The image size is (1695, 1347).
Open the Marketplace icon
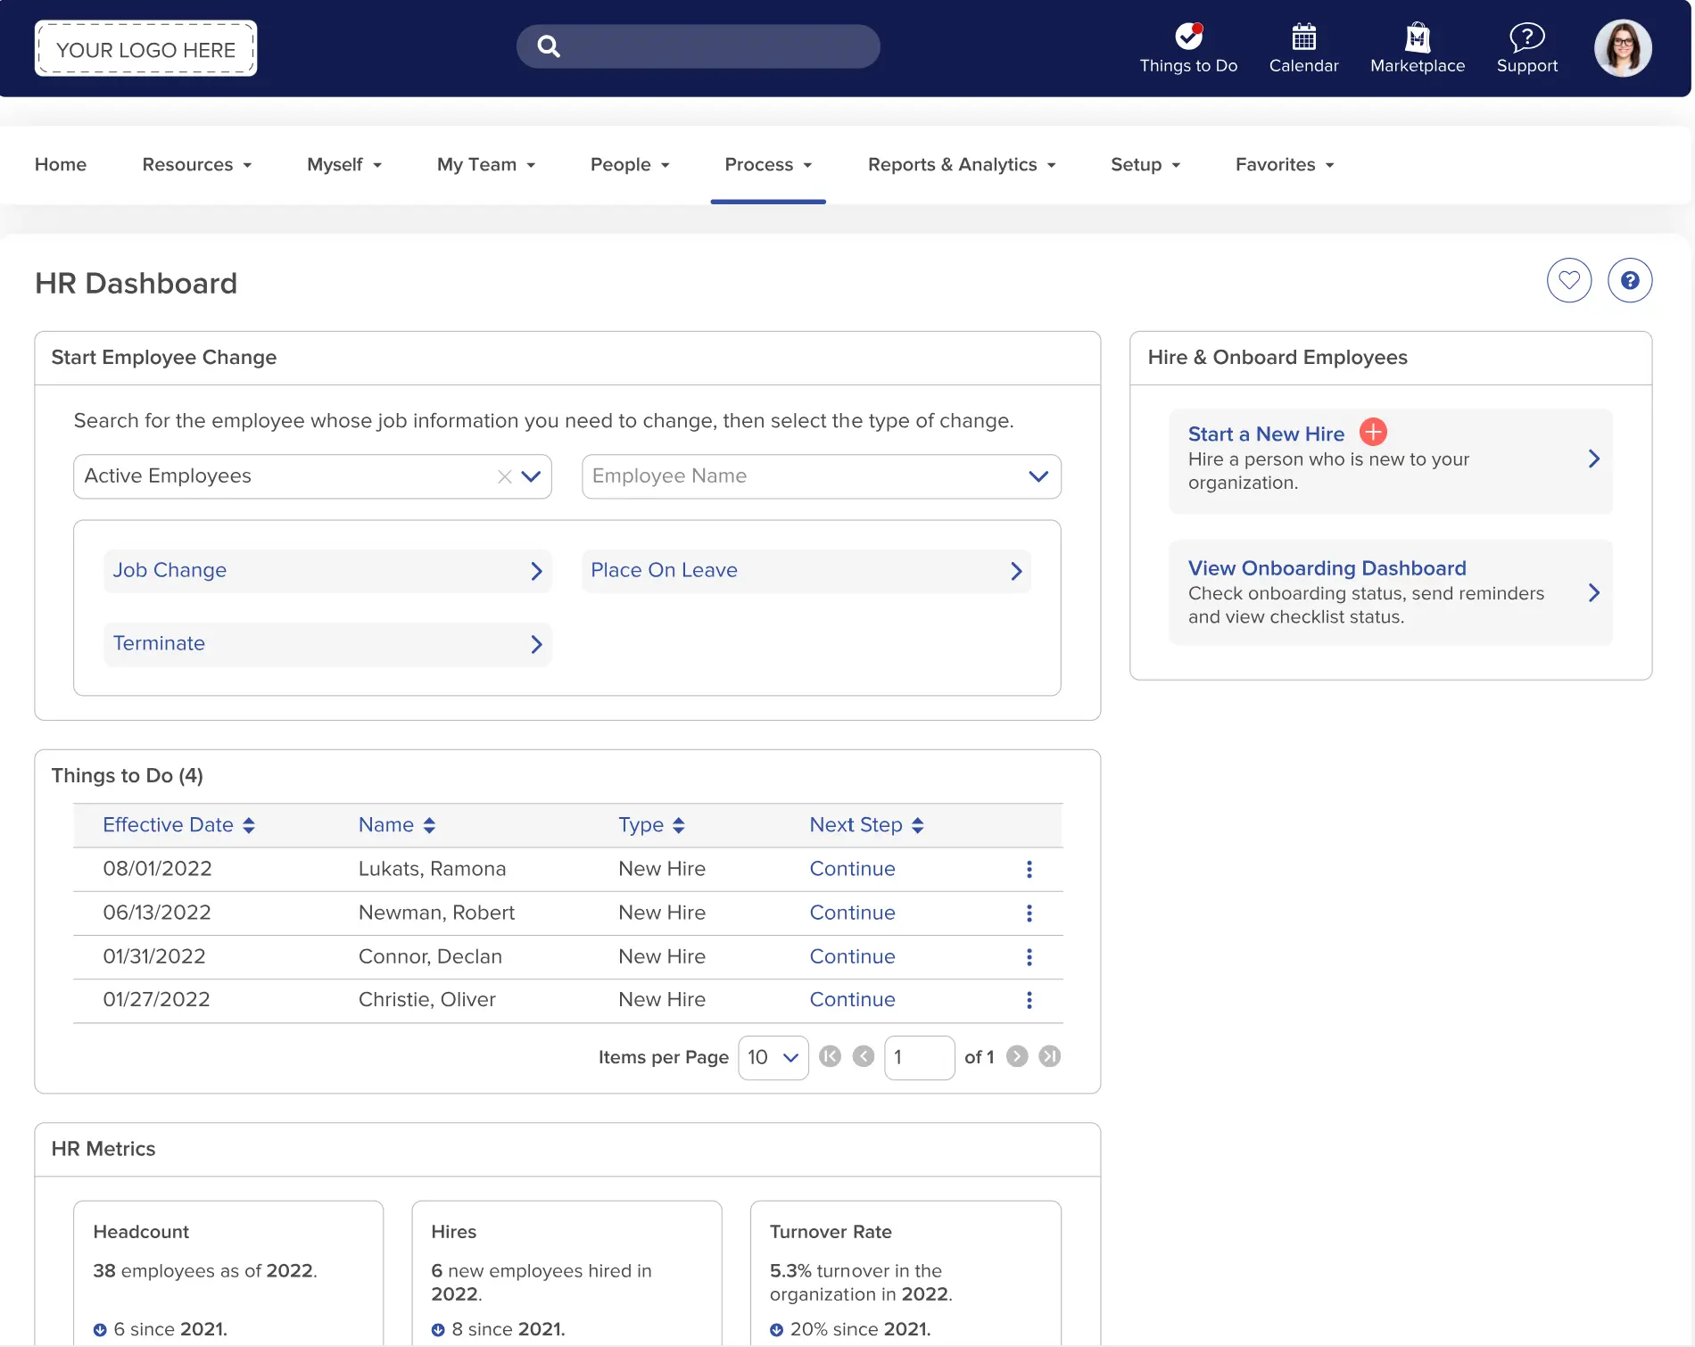tap(1418, 37)
